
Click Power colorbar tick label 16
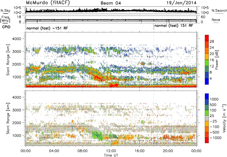click(212, 60)
